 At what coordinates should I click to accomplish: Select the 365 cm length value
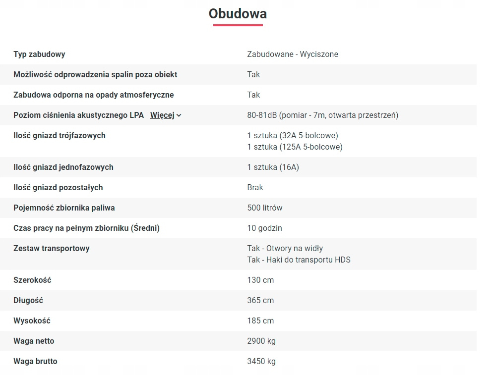tap(260, 300)
